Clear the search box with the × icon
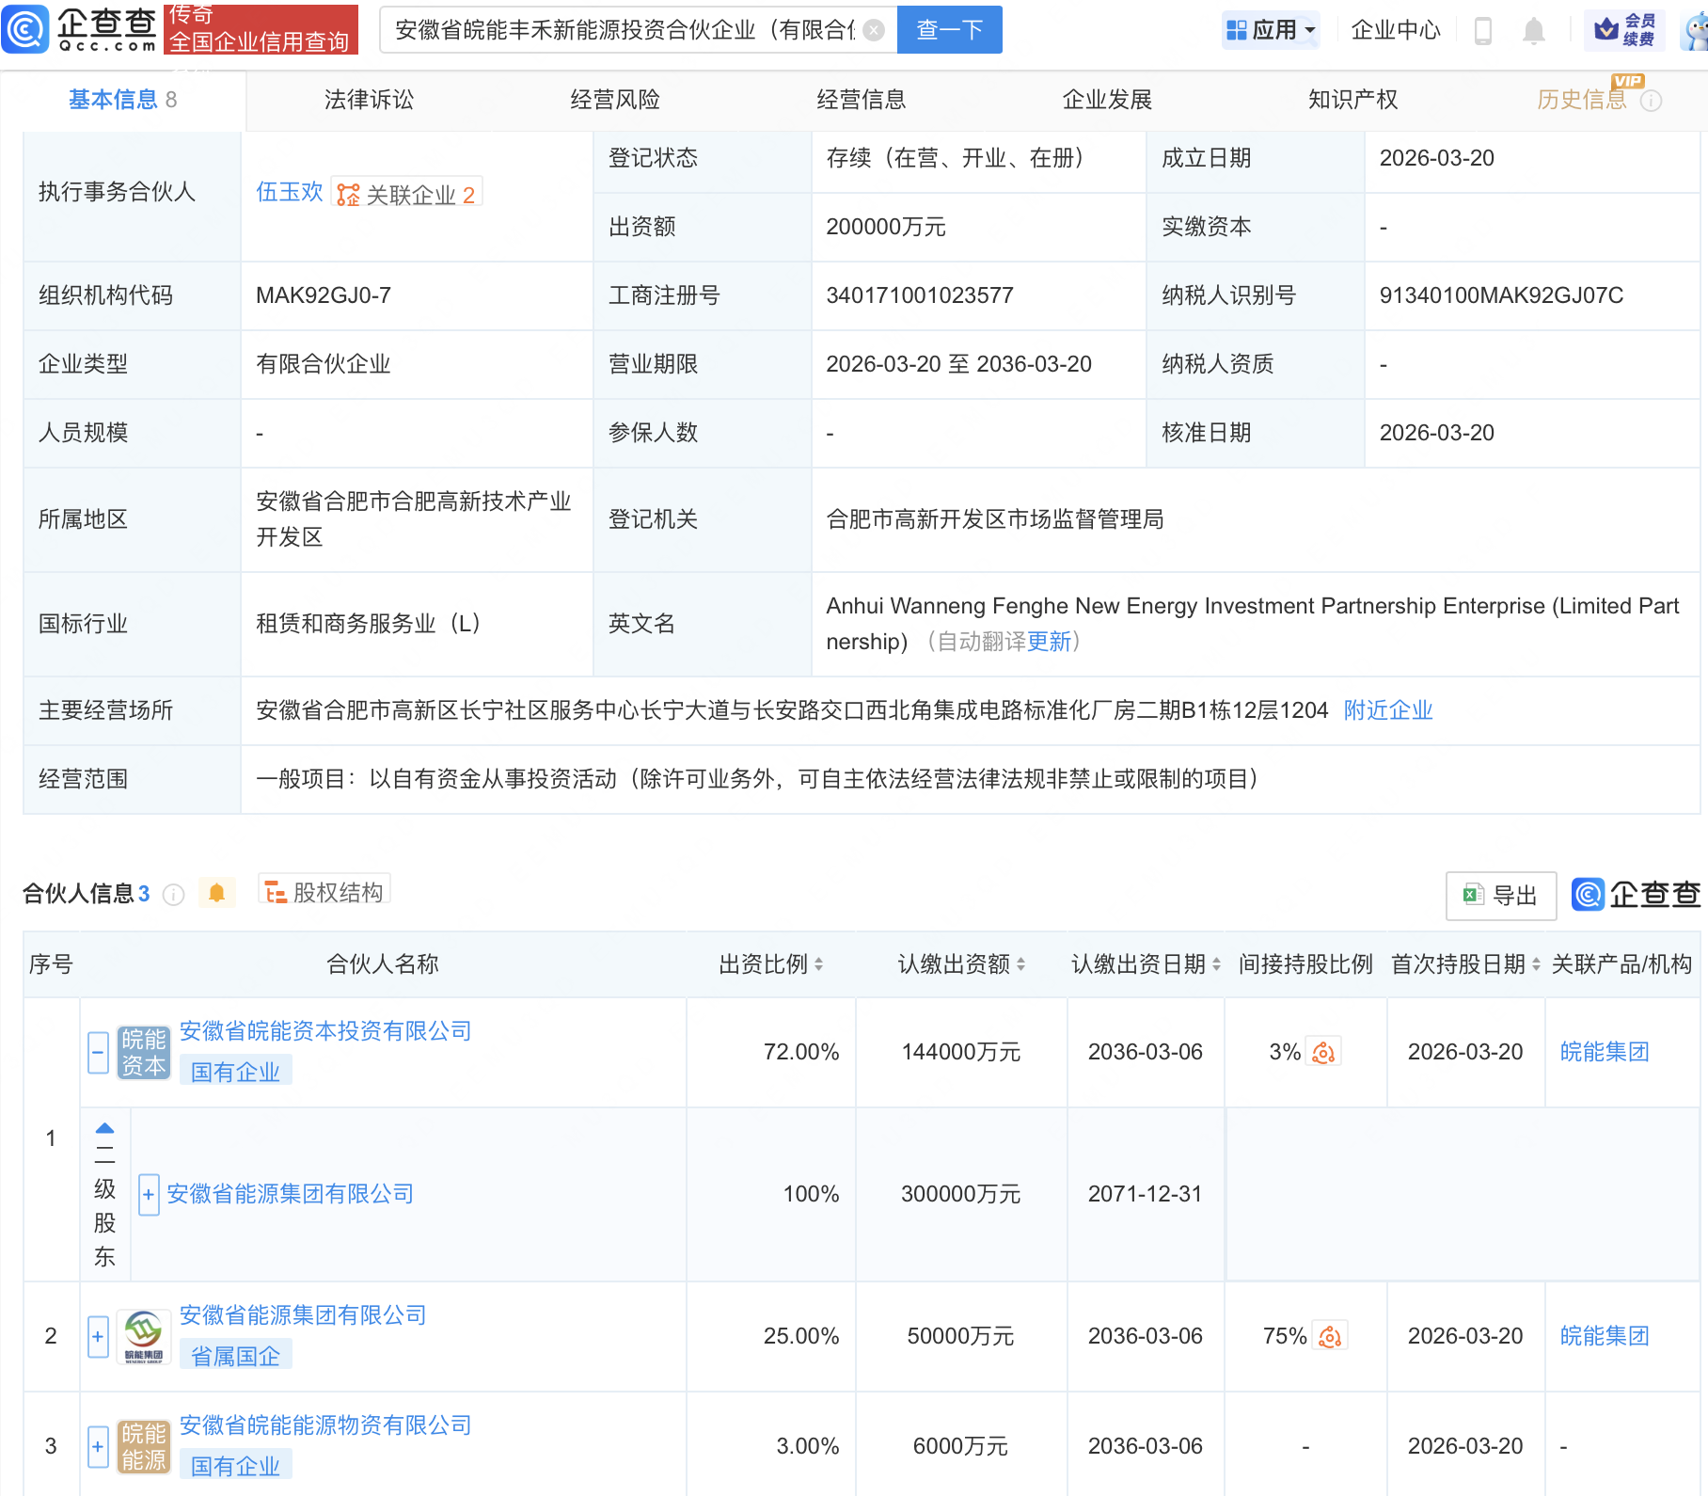 (874, 29)
